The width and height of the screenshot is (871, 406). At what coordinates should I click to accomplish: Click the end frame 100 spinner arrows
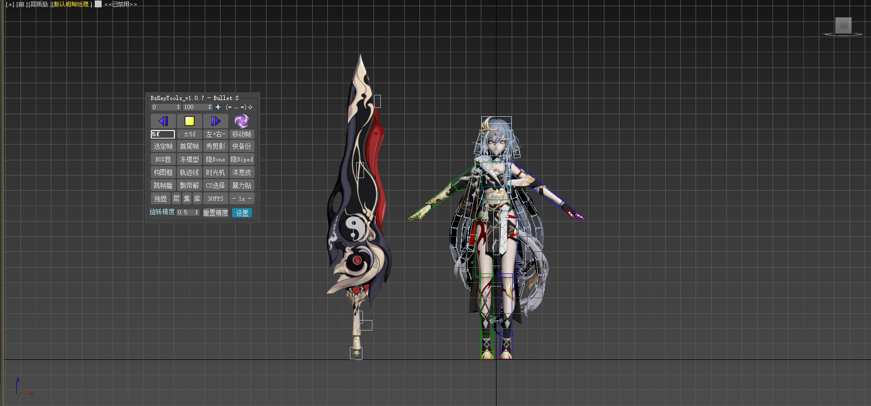[x=210, y=107]
